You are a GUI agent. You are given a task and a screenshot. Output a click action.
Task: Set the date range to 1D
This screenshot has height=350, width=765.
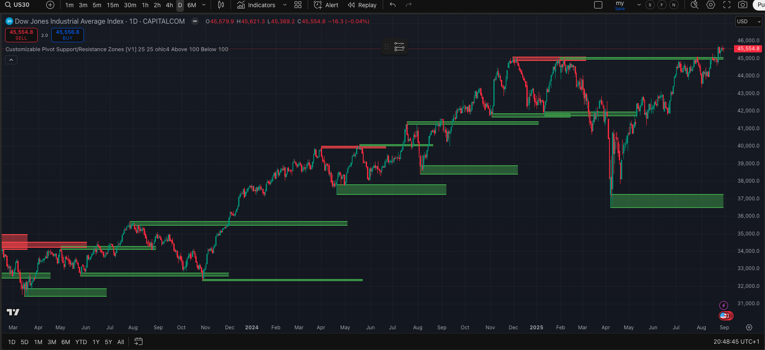point(12,342)
